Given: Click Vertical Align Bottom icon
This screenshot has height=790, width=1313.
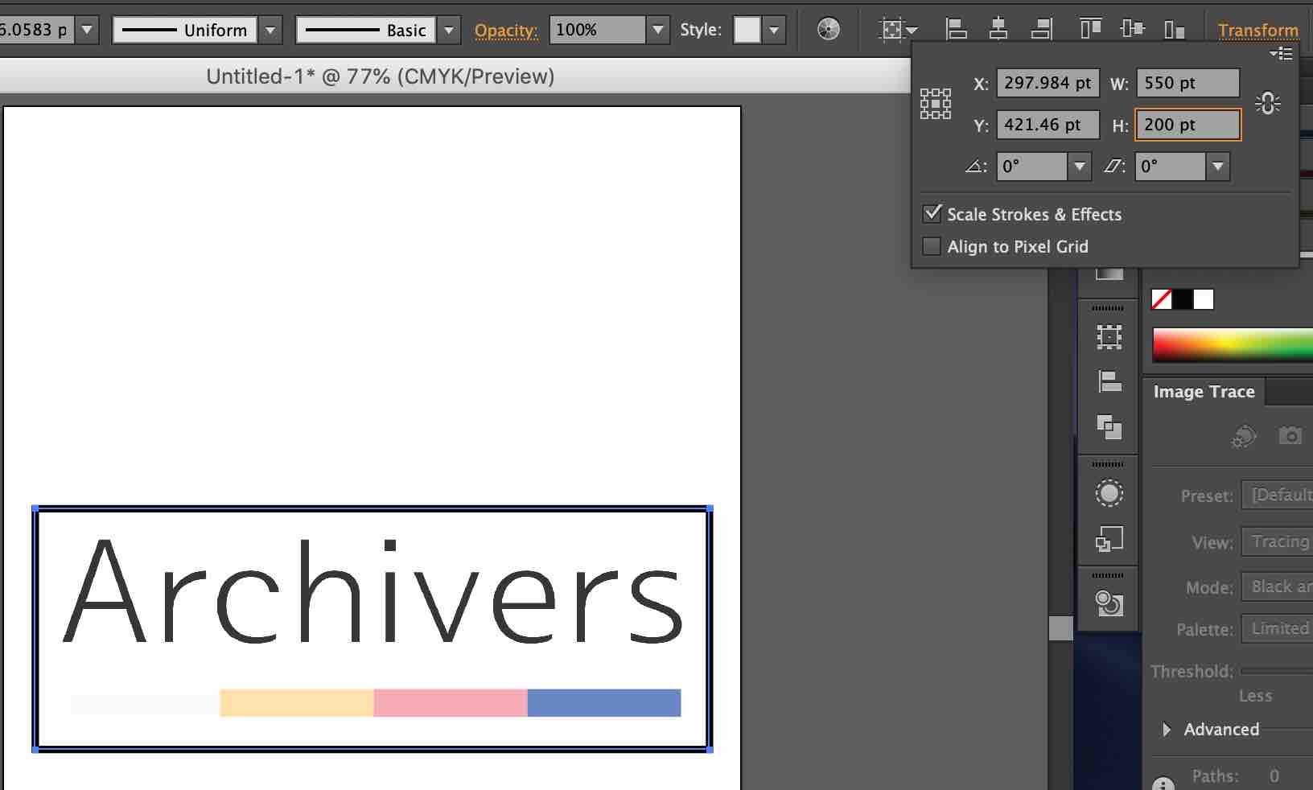Looking at the screenshot, I should coord(1175,30).
